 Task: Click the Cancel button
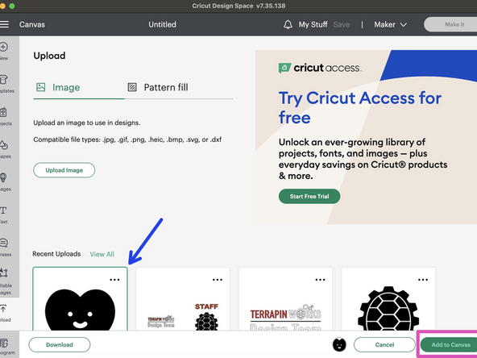pyautogui.click(x=384, y=344)
